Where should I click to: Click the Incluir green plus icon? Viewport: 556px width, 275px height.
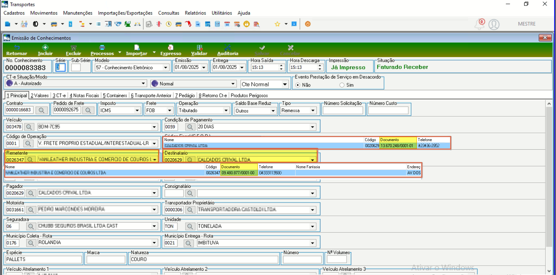click(45, 48)
